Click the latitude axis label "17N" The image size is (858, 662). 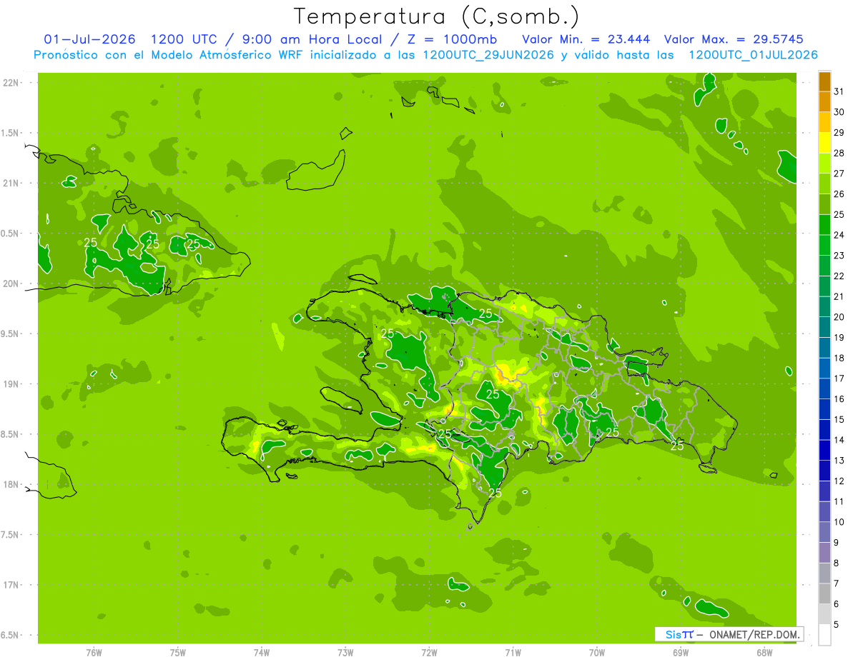point(12,585)
